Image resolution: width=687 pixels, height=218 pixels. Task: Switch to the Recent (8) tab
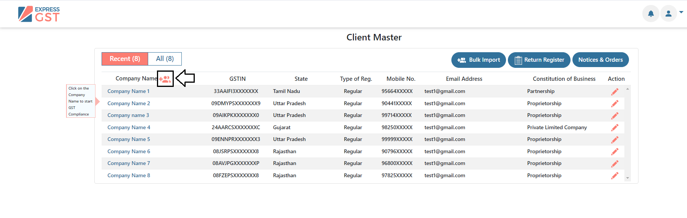[125, 59]
